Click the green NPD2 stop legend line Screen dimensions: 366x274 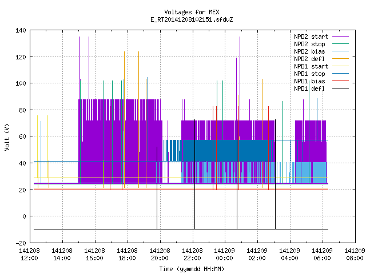(340, 44)
